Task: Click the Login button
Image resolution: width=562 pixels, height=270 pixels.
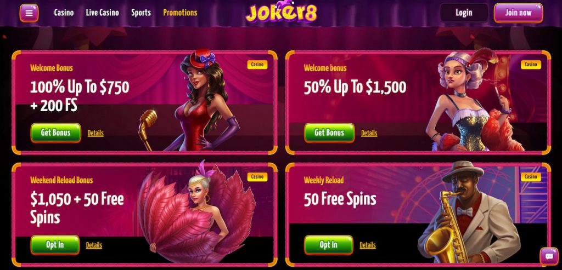Action: tap(464, 13)
